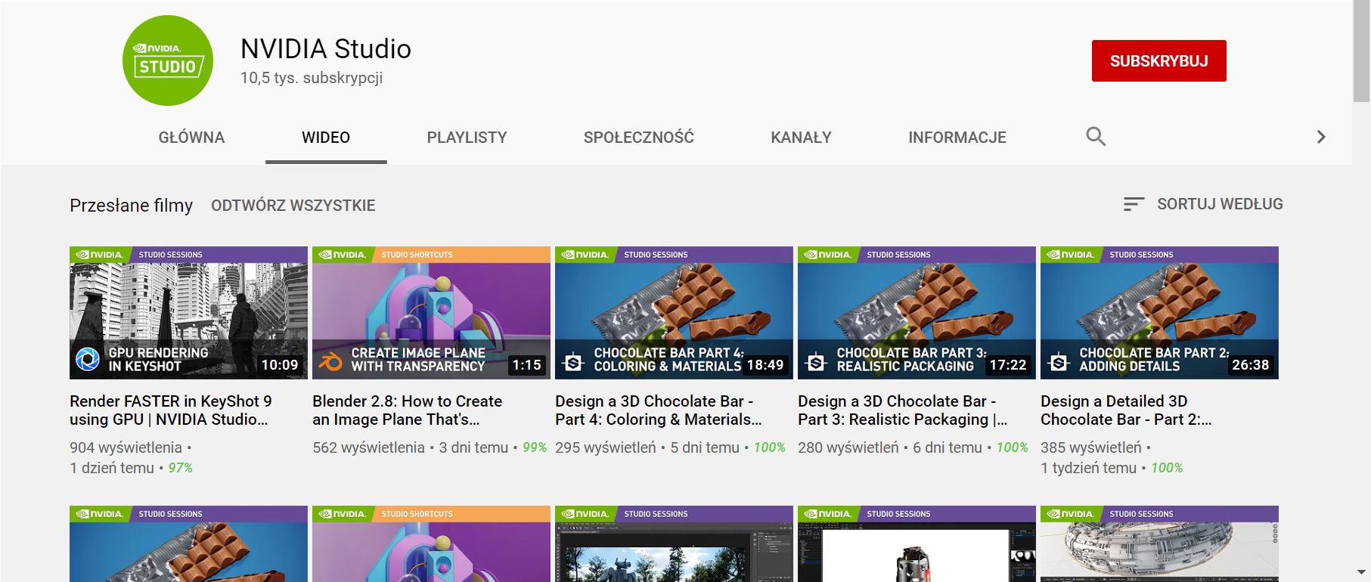Click the tabs next-arrow chevron
Viewport: 1371px width, 582px height.
(x=1321, y=137)
